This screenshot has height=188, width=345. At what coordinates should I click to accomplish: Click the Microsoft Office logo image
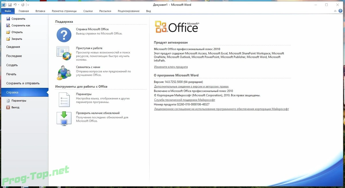177,27
